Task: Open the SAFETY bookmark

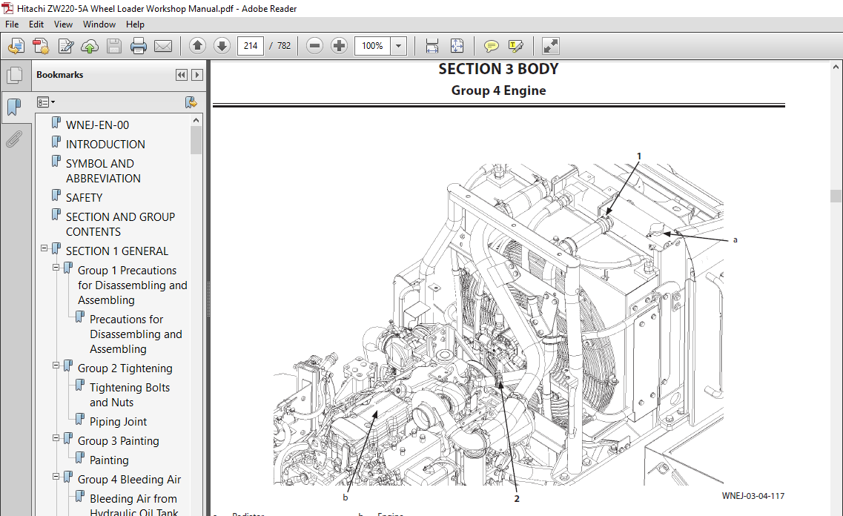Action: (x=84, y=198)
